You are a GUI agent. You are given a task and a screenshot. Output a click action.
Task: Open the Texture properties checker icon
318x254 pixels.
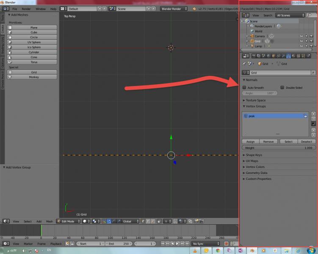coord(299,56)
